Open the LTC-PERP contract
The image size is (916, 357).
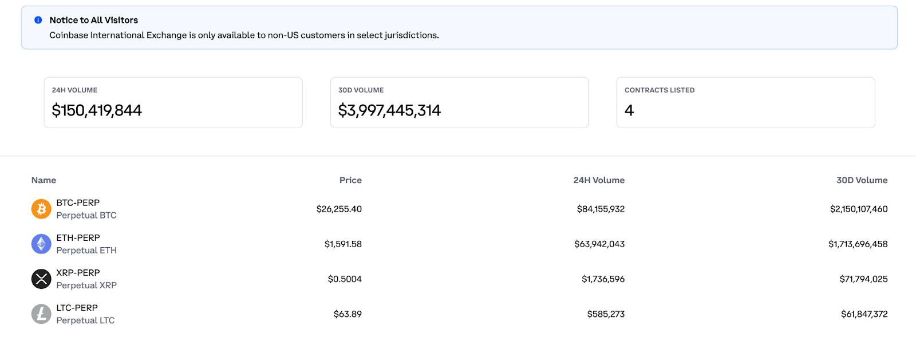[77, 307]
